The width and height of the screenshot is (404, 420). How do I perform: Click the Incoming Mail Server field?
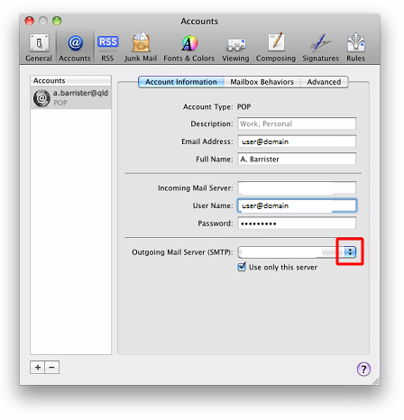[297, 187]
